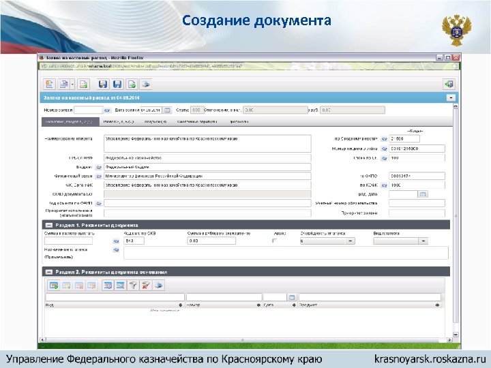Click the lookup icon beside Номер заявки
491x368 pixels.
click(107, 110)
